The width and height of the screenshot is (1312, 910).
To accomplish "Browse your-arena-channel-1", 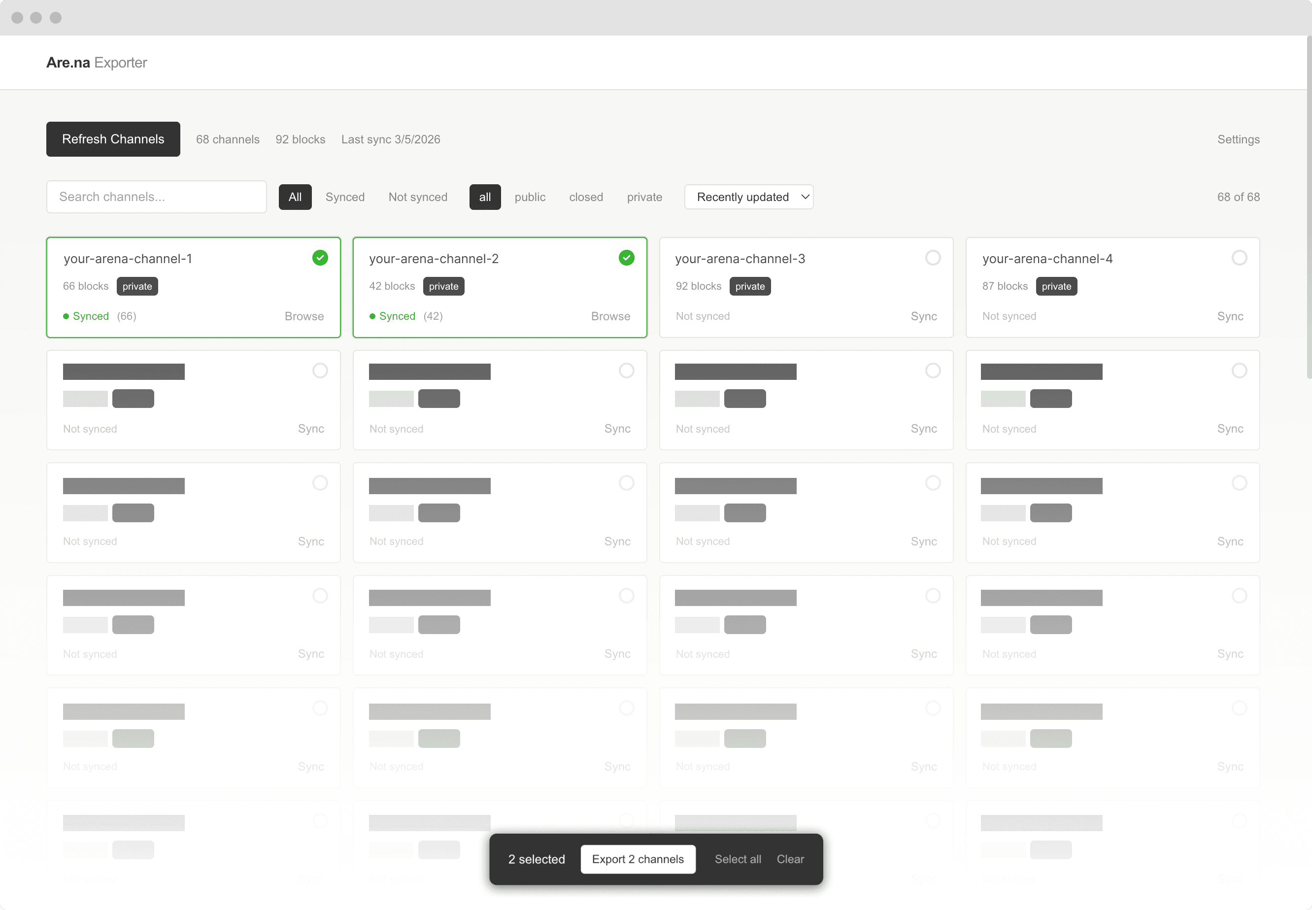I will 304,316.
